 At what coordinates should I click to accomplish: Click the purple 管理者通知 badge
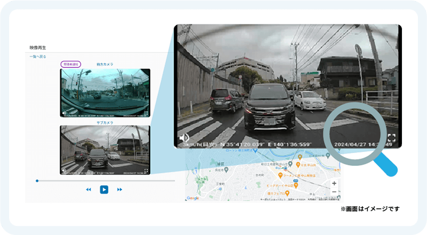coord(70,64)
